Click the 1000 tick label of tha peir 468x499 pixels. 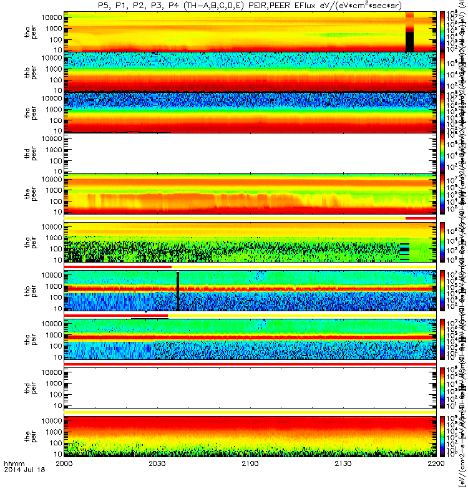tap(54, 238)
